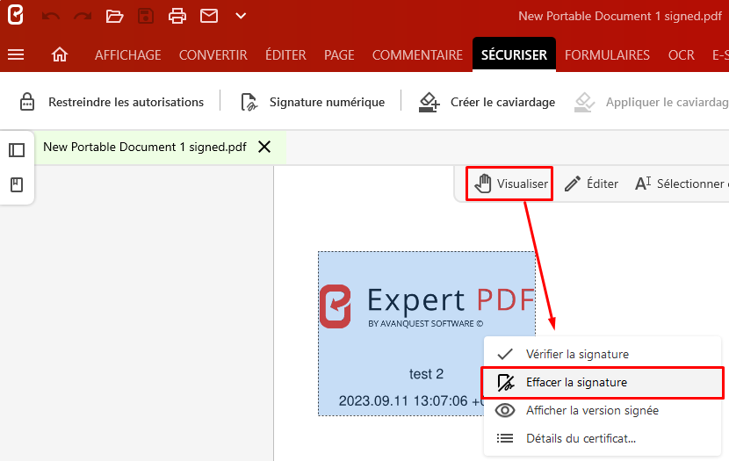729x461 pixels.
Task: Select the SÉCURISER tab
Action: [514, 54]
